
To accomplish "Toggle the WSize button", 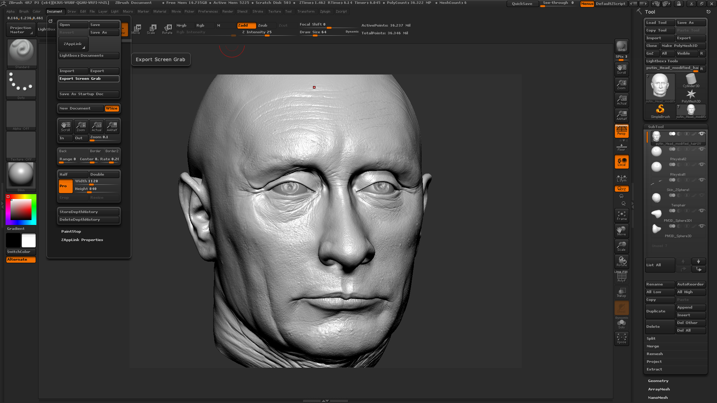I will point(112,108).
